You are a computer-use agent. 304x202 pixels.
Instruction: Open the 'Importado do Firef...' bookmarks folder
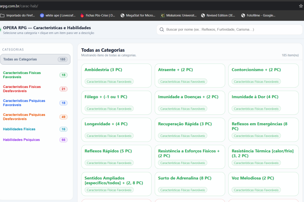tap(18, 15)
